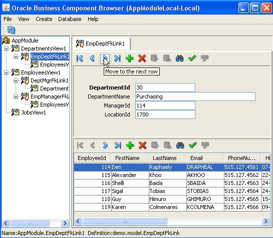Click the employee table horizontal scrollbar thumb

point(125,221)
